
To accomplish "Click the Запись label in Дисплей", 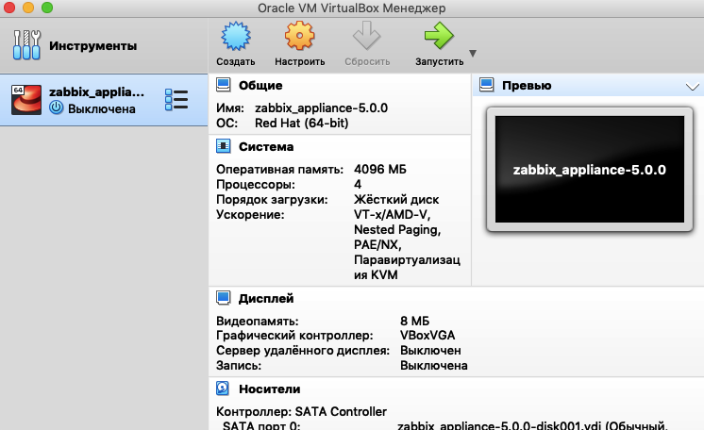I will 239,365.
